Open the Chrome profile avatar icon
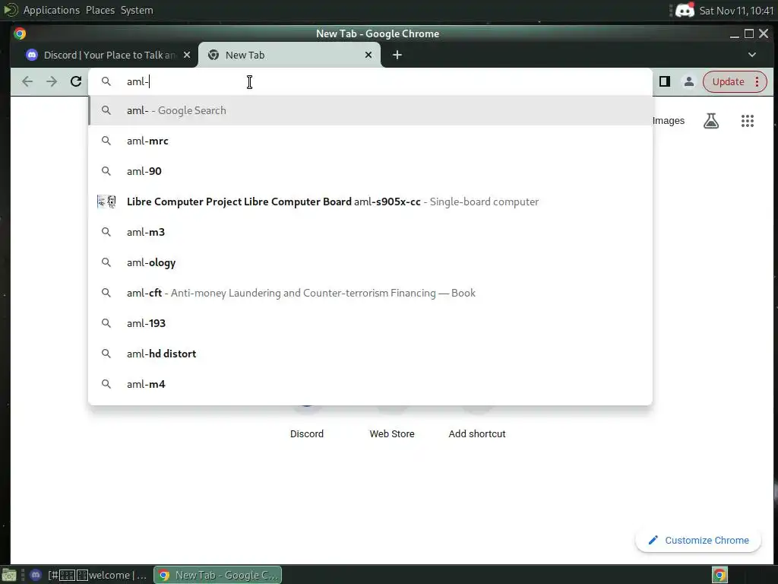 [x=688, y=81]
